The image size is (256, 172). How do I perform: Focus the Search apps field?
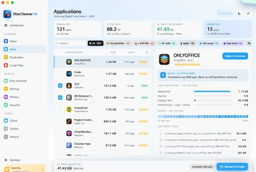click(x=70, y=43)
